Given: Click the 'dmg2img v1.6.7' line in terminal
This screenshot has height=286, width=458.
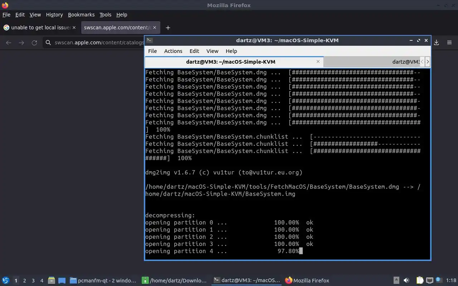Looking at the screenshot, I should click(224, 173).
